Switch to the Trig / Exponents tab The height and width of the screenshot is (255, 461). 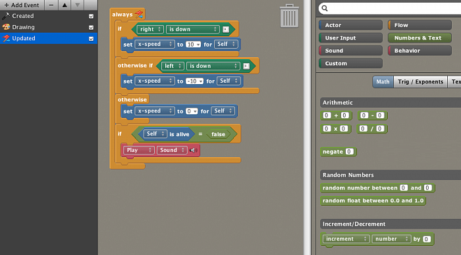(420, 81)
